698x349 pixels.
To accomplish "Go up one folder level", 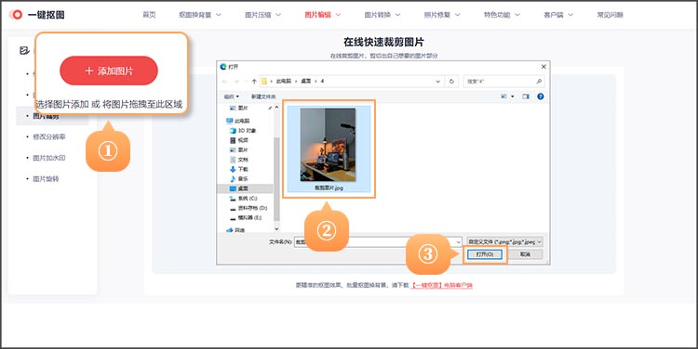I will click(x=254, y=82).
